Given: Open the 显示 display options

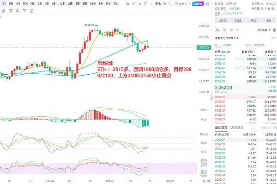Looking at the screenshot, I should 158,4.
